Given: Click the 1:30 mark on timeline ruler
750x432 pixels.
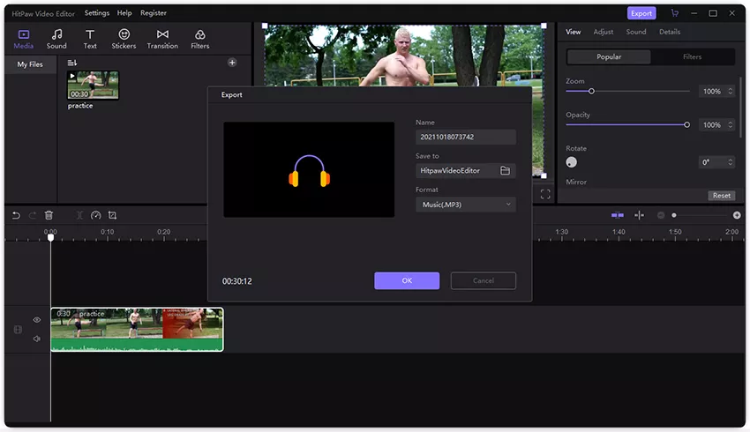Looking at the screenshot, I should pyautogui.click(x=561, y=232).
